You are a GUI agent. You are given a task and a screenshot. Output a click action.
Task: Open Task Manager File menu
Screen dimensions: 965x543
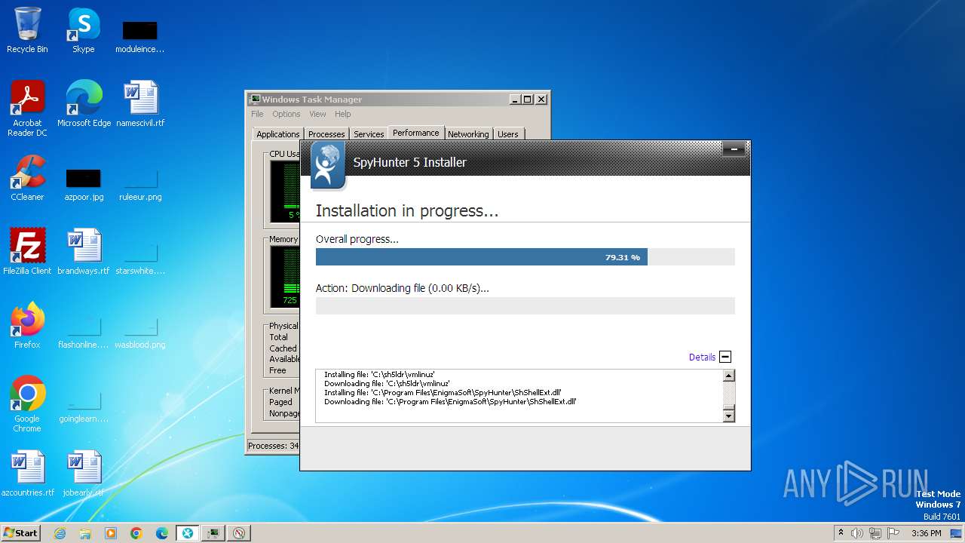coord(257,114)
